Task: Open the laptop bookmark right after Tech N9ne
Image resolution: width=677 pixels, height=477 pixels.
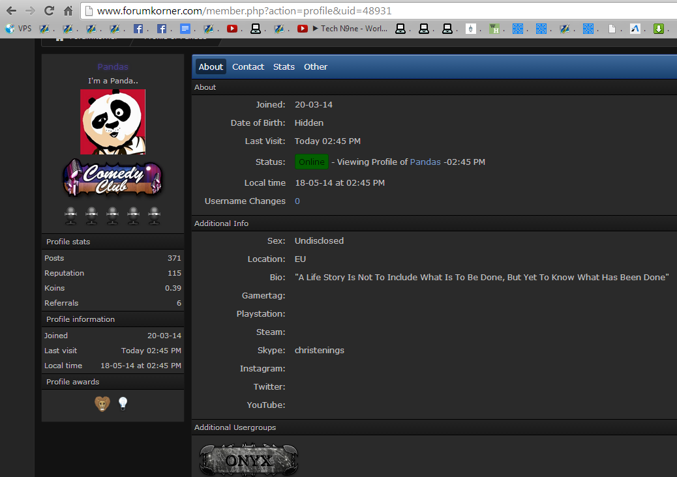Action: click(x=400, y=29)
